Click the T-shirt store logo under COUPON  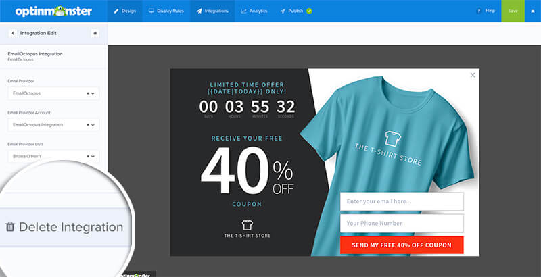(x=247, y=229)
